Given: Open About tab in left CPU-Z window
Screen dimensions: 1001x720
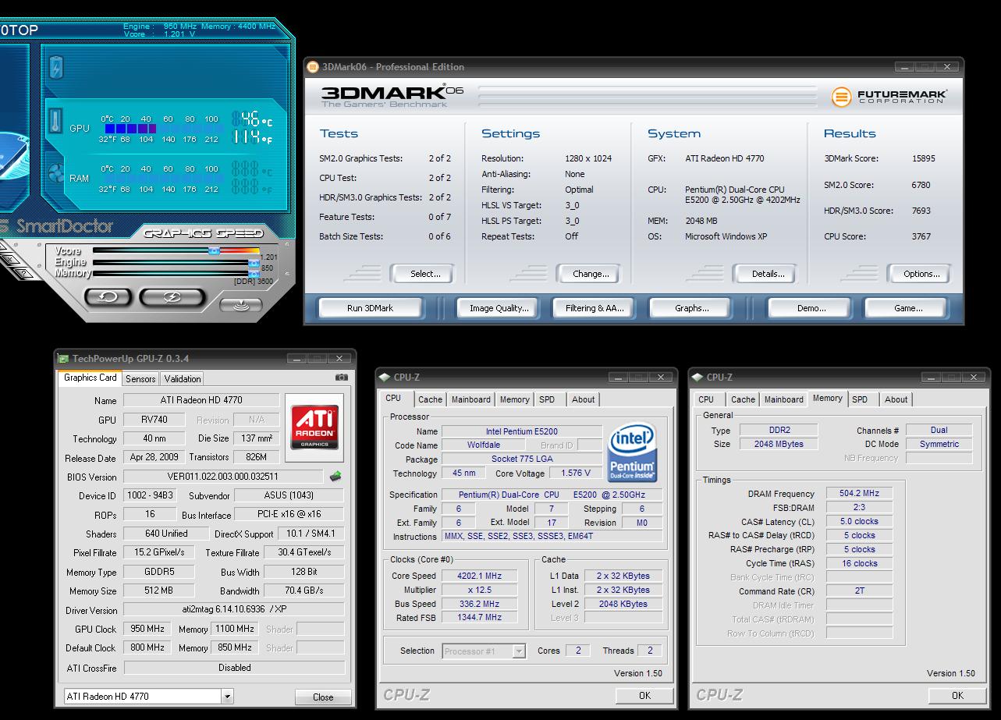Looking at the screenshot, I should [x=583, y=399].
